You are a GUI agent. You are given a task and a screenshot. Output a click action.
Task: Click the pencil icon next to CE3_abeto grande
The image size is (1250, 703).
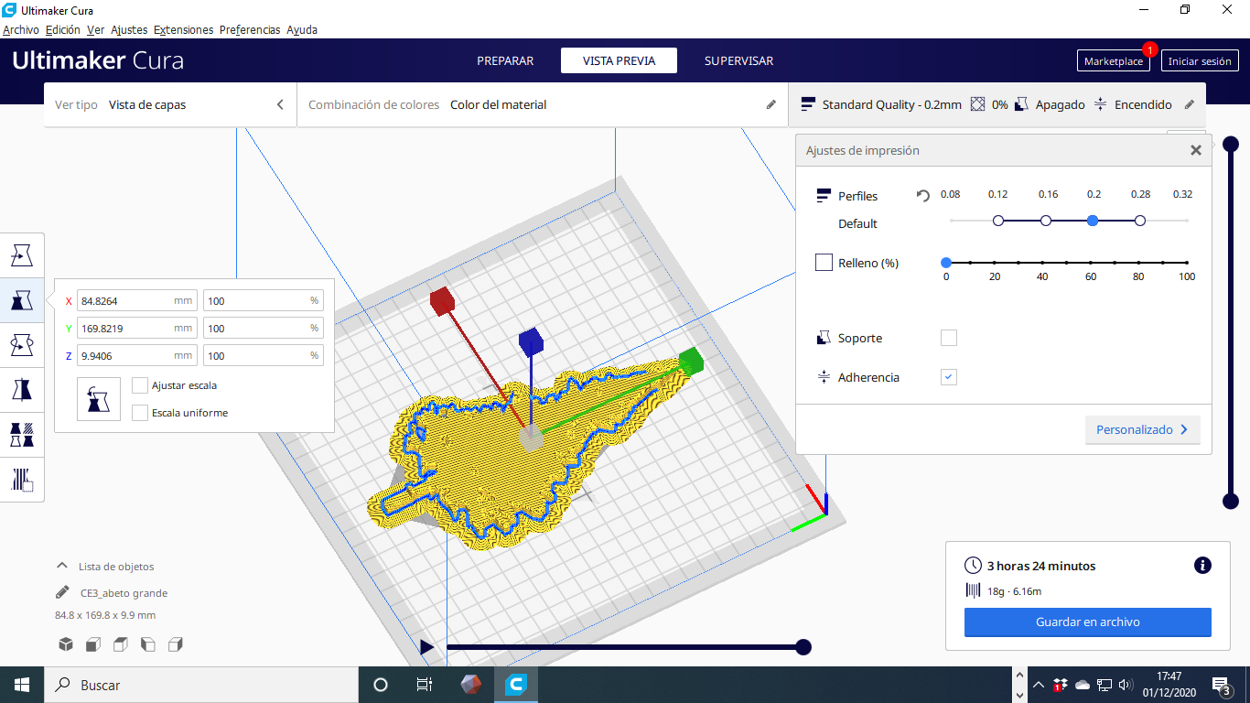click(62, 592)
